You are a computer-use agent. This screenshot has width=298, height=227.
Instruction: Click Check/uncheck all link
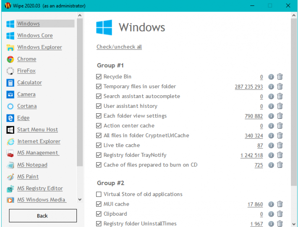(x=119, y=47)
